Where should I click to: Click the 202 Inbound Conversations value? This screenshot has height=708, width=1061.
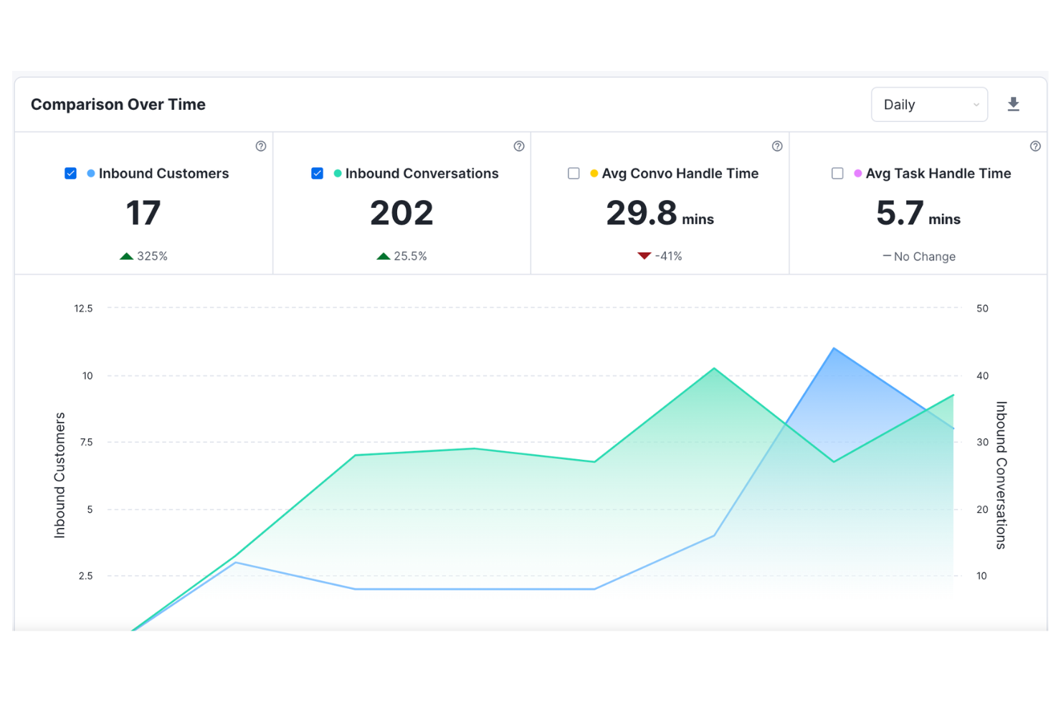[401, 212]
